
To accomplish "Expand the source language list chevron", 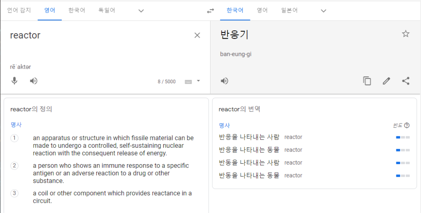I will (x=141, y=11).
